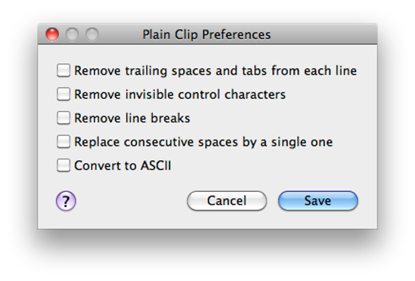
Task: Click the empty title bar area right of the title
Action: pos(323,35)
